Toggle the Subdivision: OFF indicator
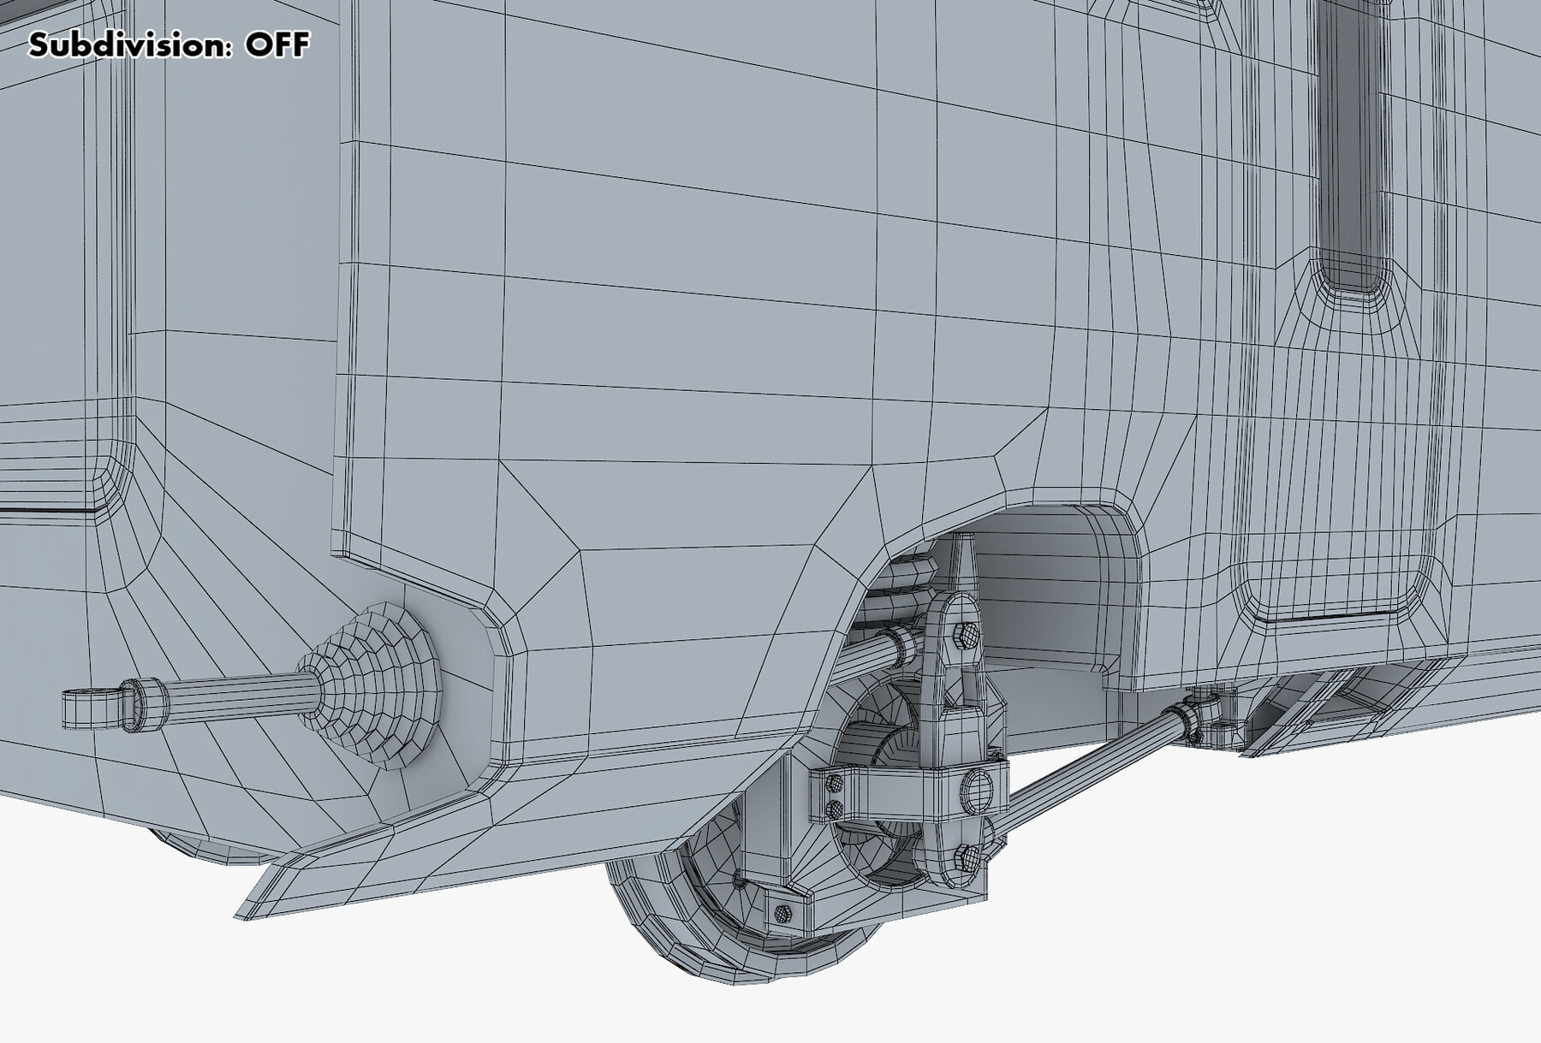1541x1043 pixels. tap(168, 42)
